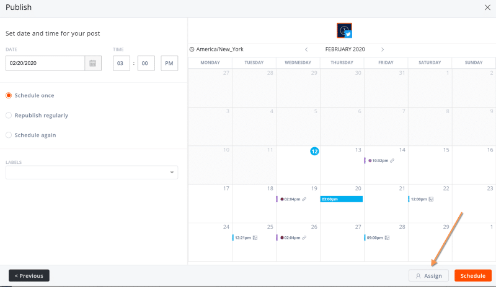The height and width of the screenshot is (287, 496).
Task: Select February 27 in the calendar
Action: (358, 227)
